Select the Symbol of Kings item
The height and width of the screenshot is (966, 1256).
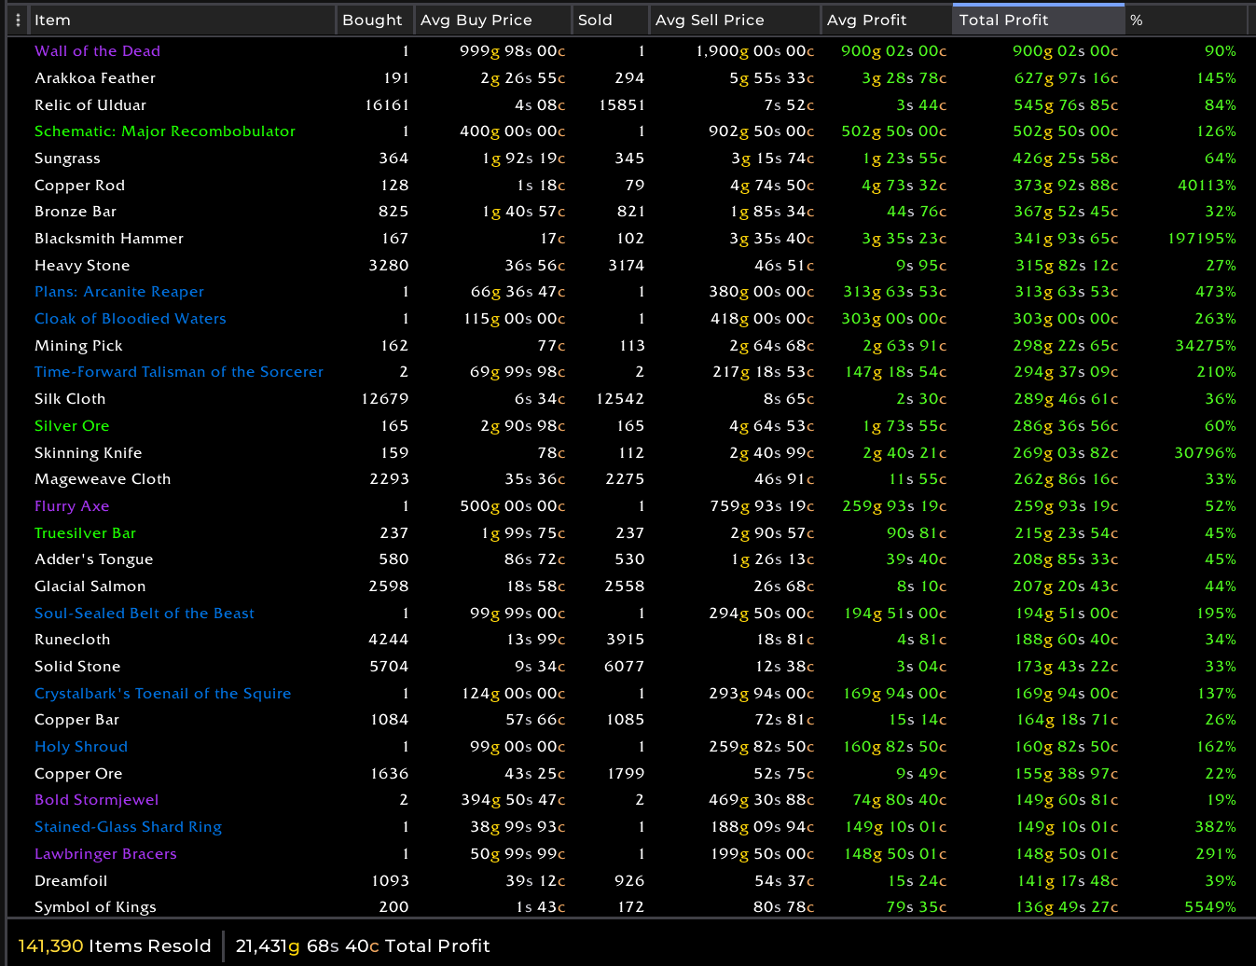[x=95, y=907]
